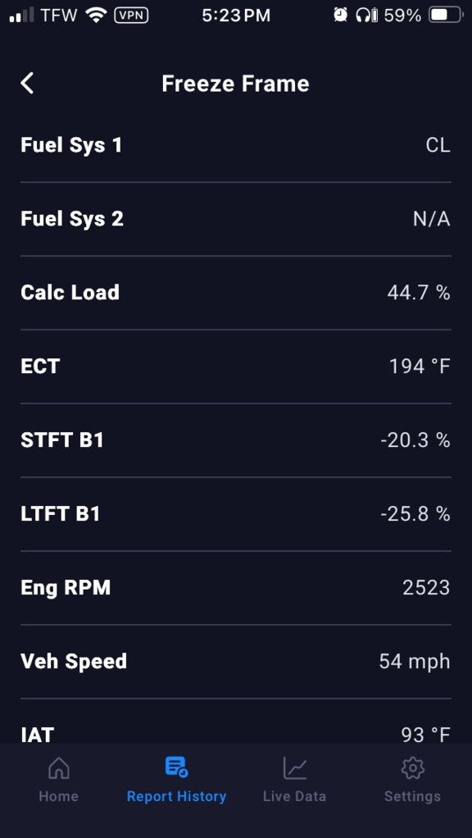Screen dimensions: 472x838
Task: Tap the headphones status icon
Action: (x=364, y=15)
